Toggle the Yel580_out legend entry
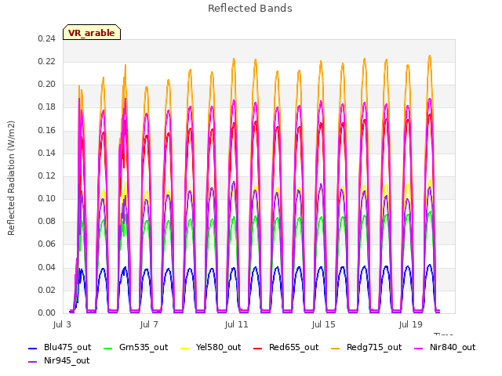The width and height of the screenshot is (502, 376). [x=211, y=347]
